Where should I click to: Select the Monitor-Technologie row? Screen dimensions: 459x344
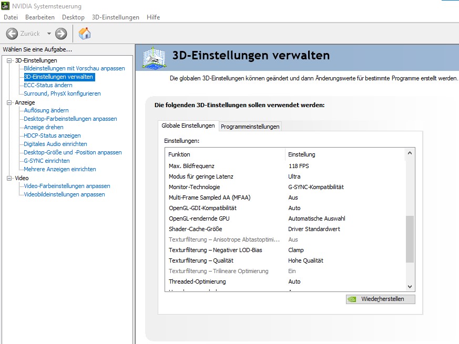(285, 187)
